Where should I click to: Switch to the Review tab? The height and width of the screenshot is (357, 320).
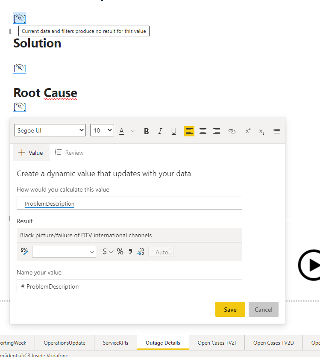pyautogui.click(x=69, y=153)
